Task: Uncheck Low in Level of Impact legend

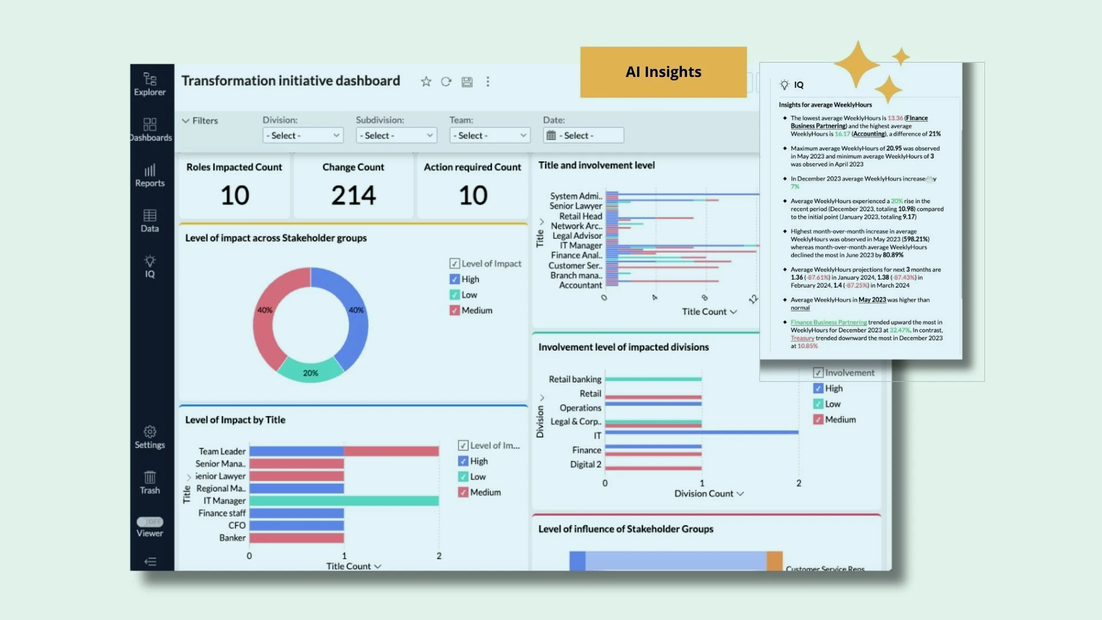Action: (454, 294)
